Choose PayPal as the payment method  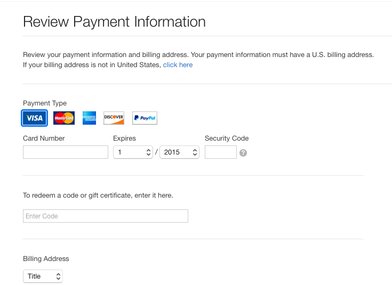[145, 118]
